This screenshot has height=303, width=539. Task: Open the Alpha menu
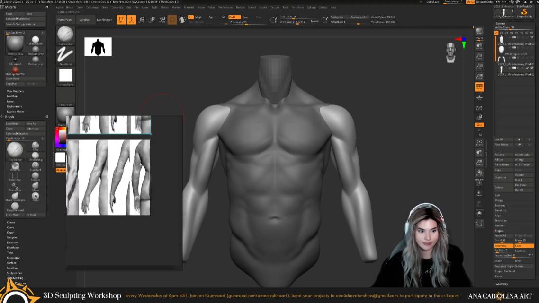click(59, 7)
